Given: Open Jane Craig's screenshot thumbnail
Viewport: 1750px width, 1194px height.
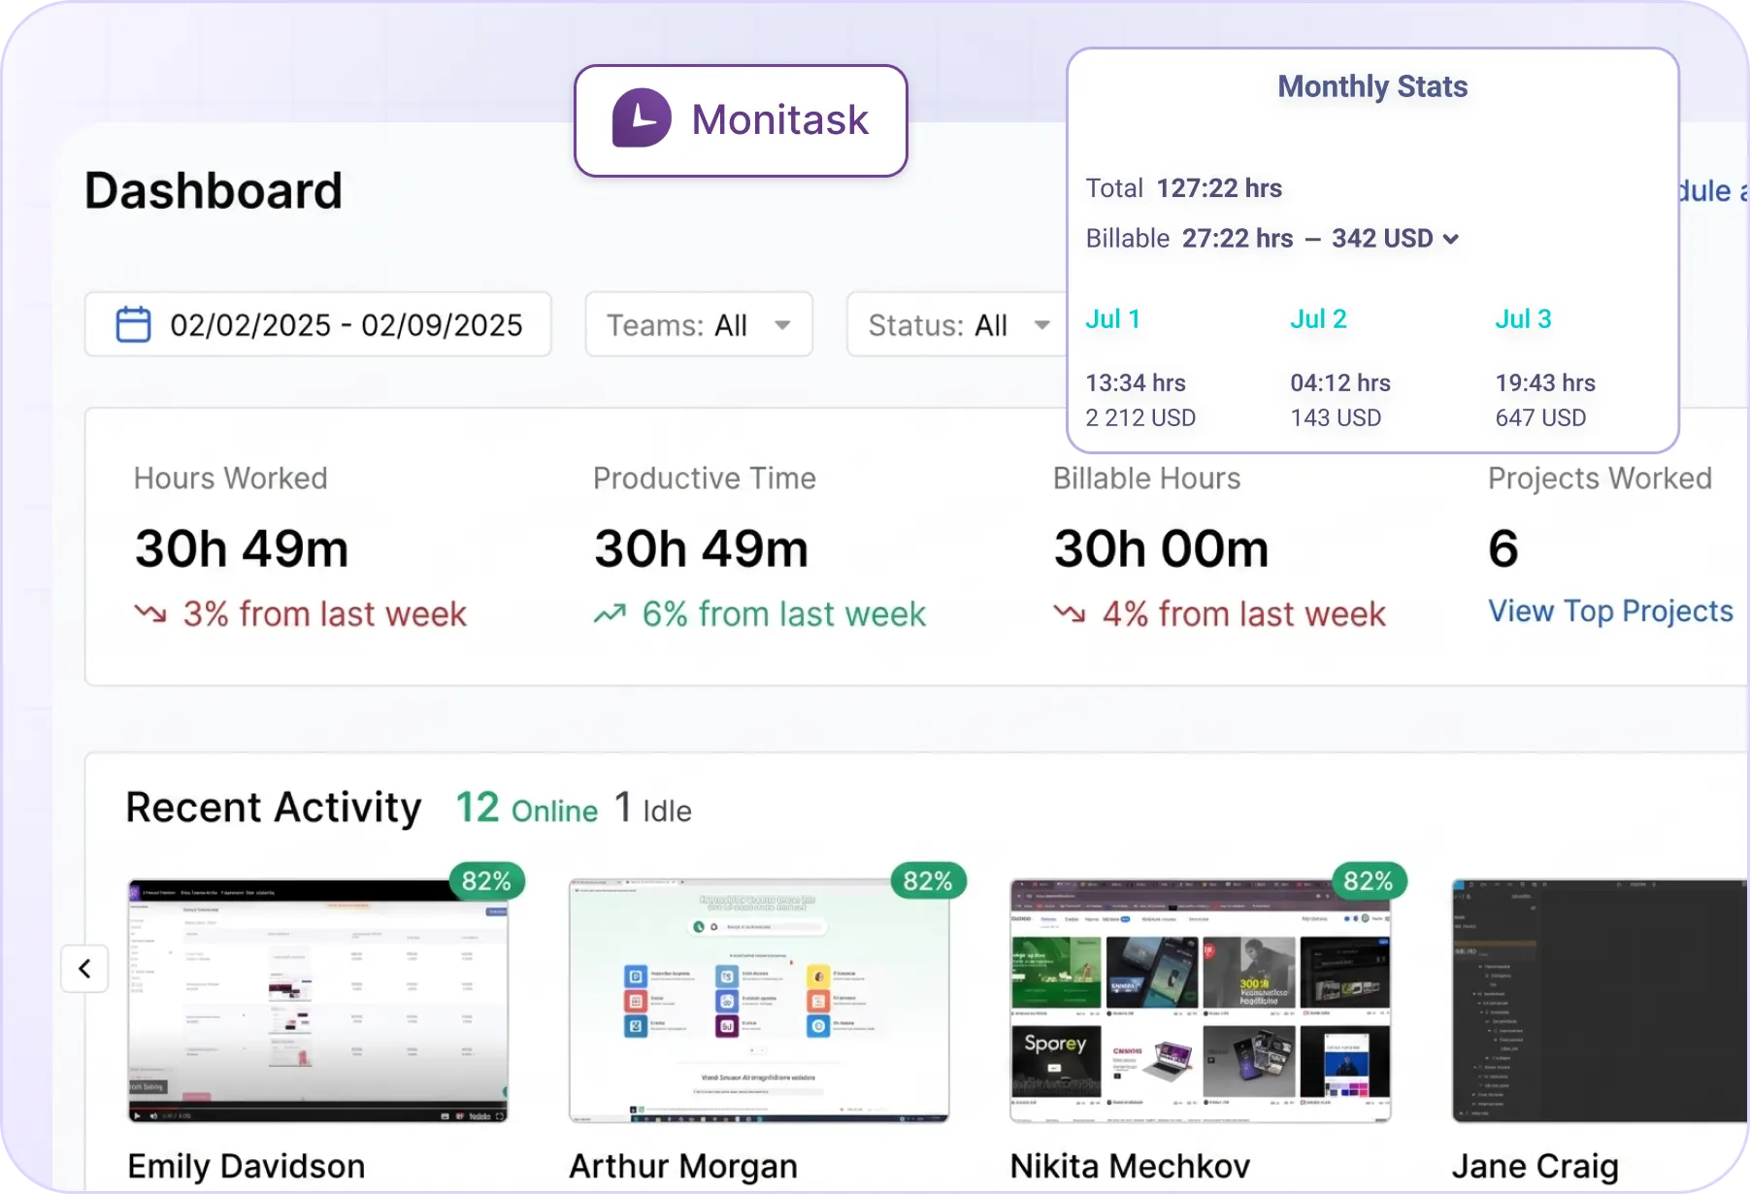Looking at the screenshot, I should click(1600, 1001).
